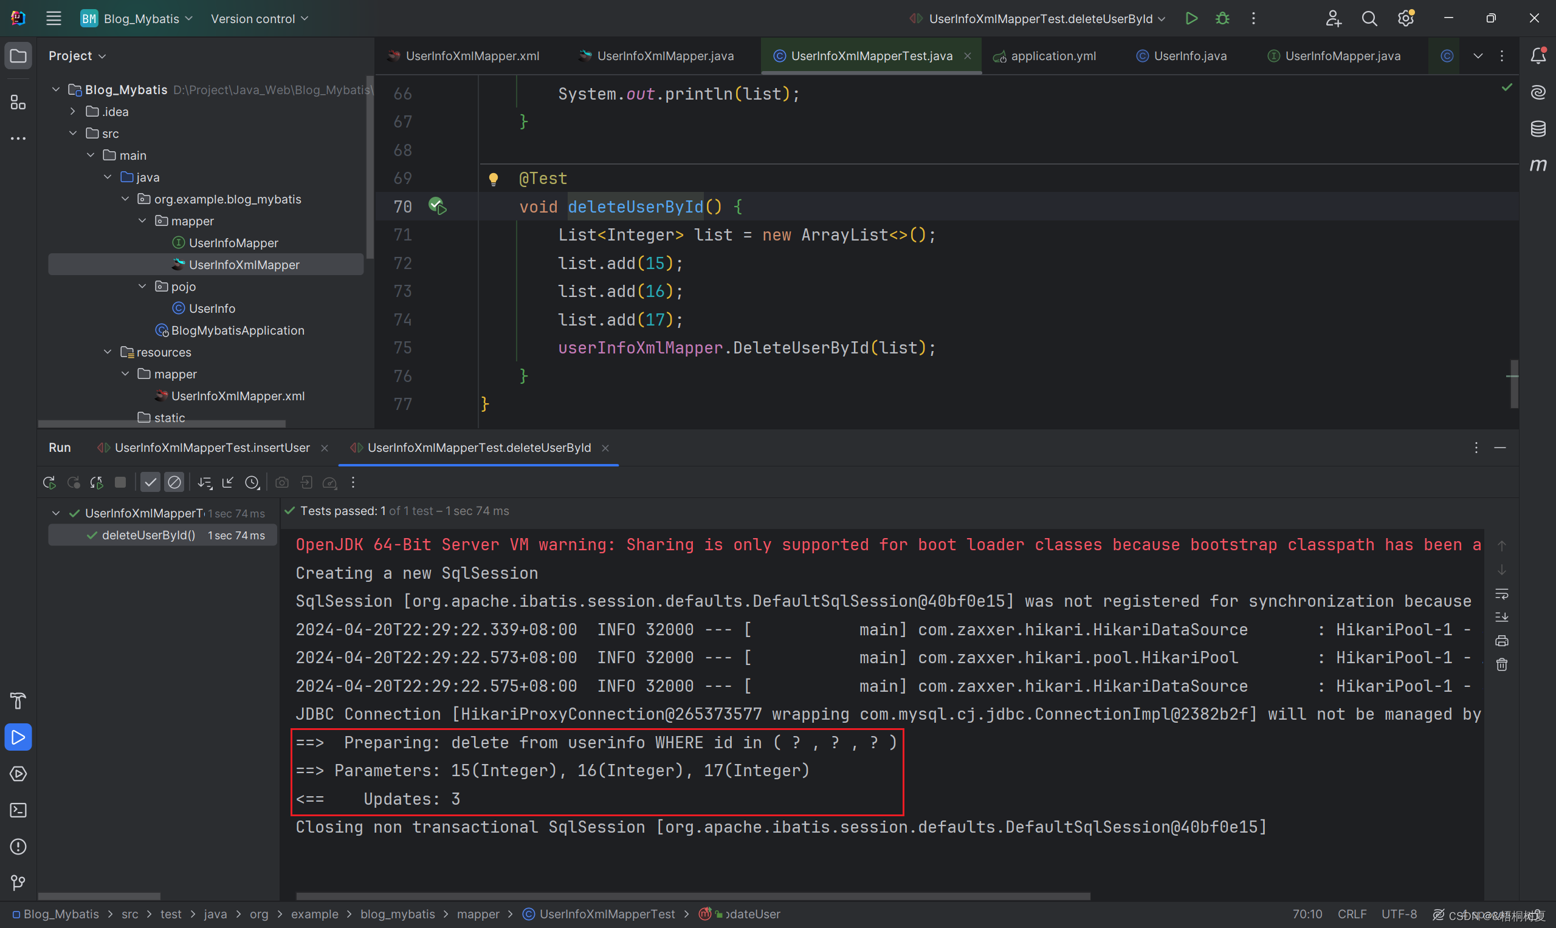Select deleteUserById() test result
Image resolution: width=1556 pixels, height=928 pixels.
(163, 535)
